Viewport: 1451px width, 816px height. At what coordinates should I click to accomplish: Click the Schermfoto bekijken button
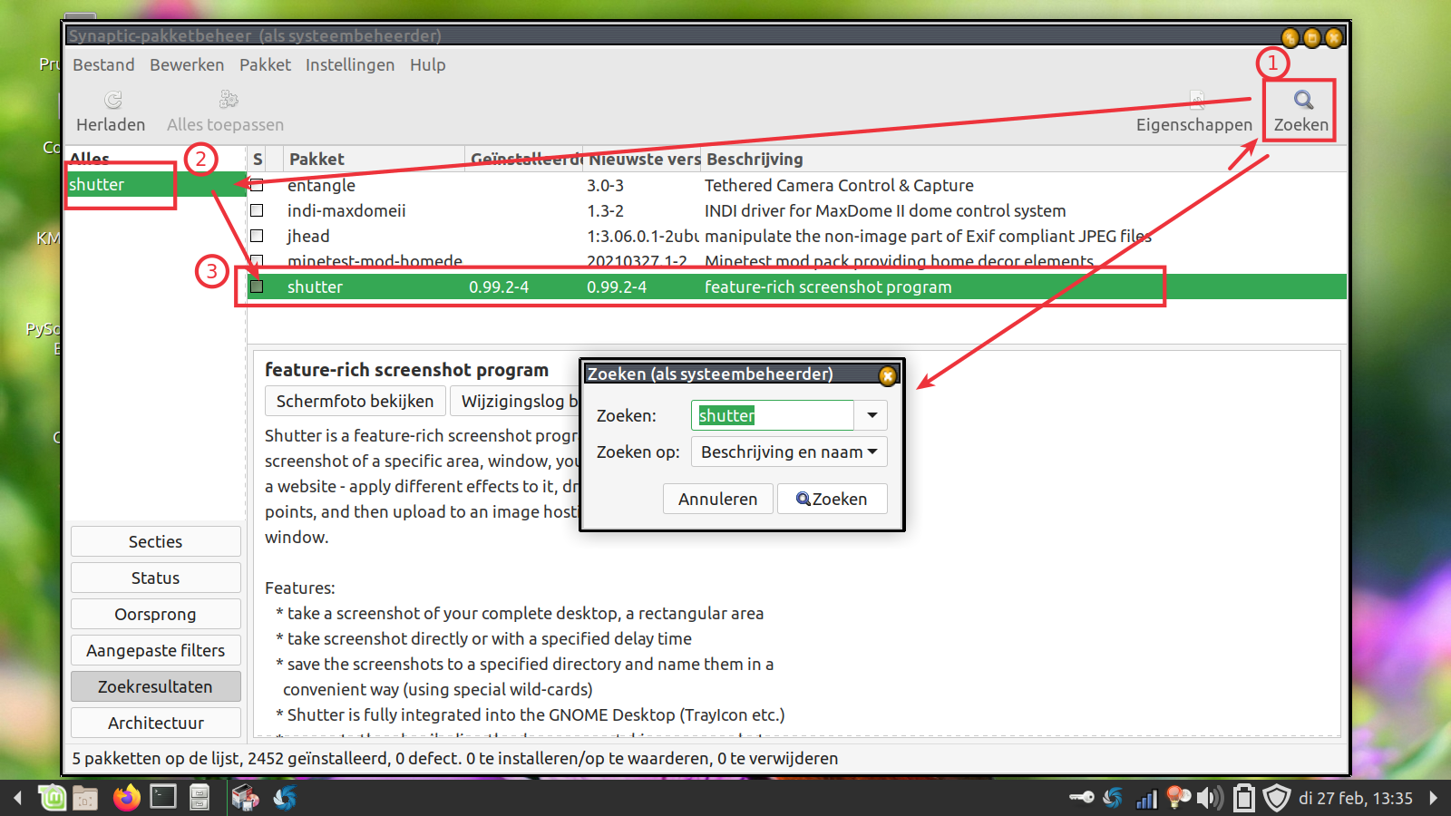click(x=355, y=401)
